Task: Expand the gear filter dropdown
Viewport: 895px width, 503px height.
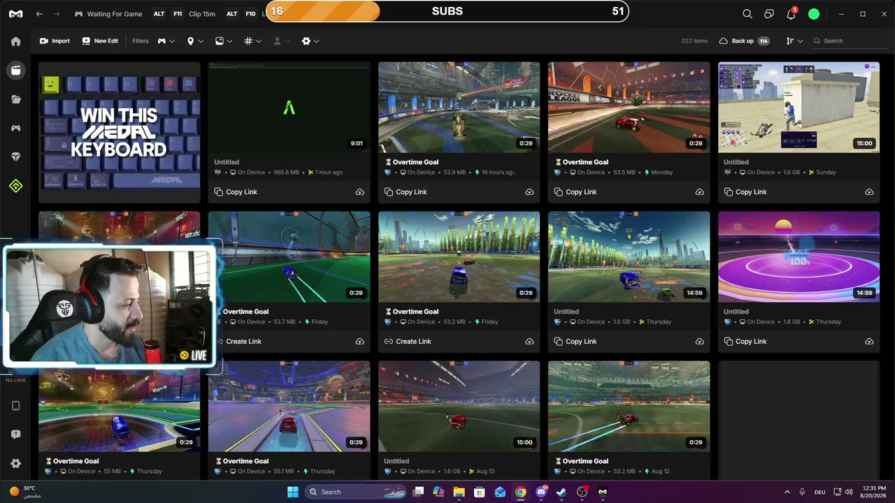Action: [310, 41]
